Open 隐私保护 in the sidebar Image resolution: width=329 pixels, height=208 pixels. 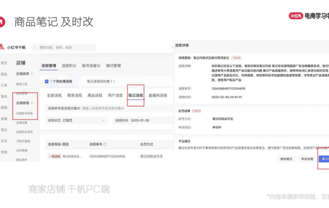[21, 159]
